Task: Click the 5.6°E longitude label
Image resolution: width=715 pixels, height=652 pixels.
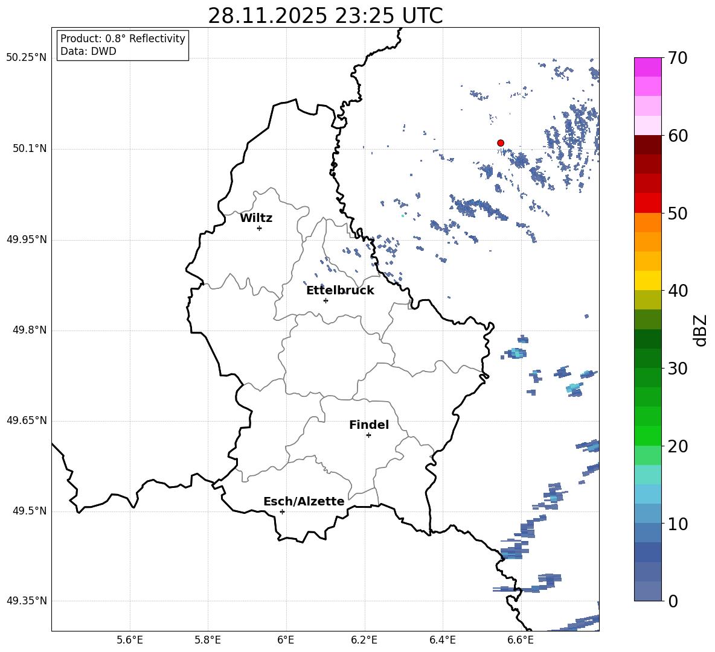Action: pyautogui.click(x=130, y=640)
